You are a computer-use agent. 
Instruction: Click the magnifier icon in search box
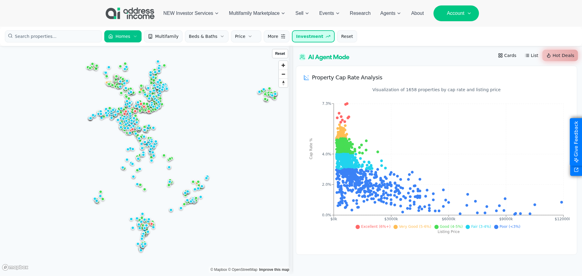click(x=11, y=36)
